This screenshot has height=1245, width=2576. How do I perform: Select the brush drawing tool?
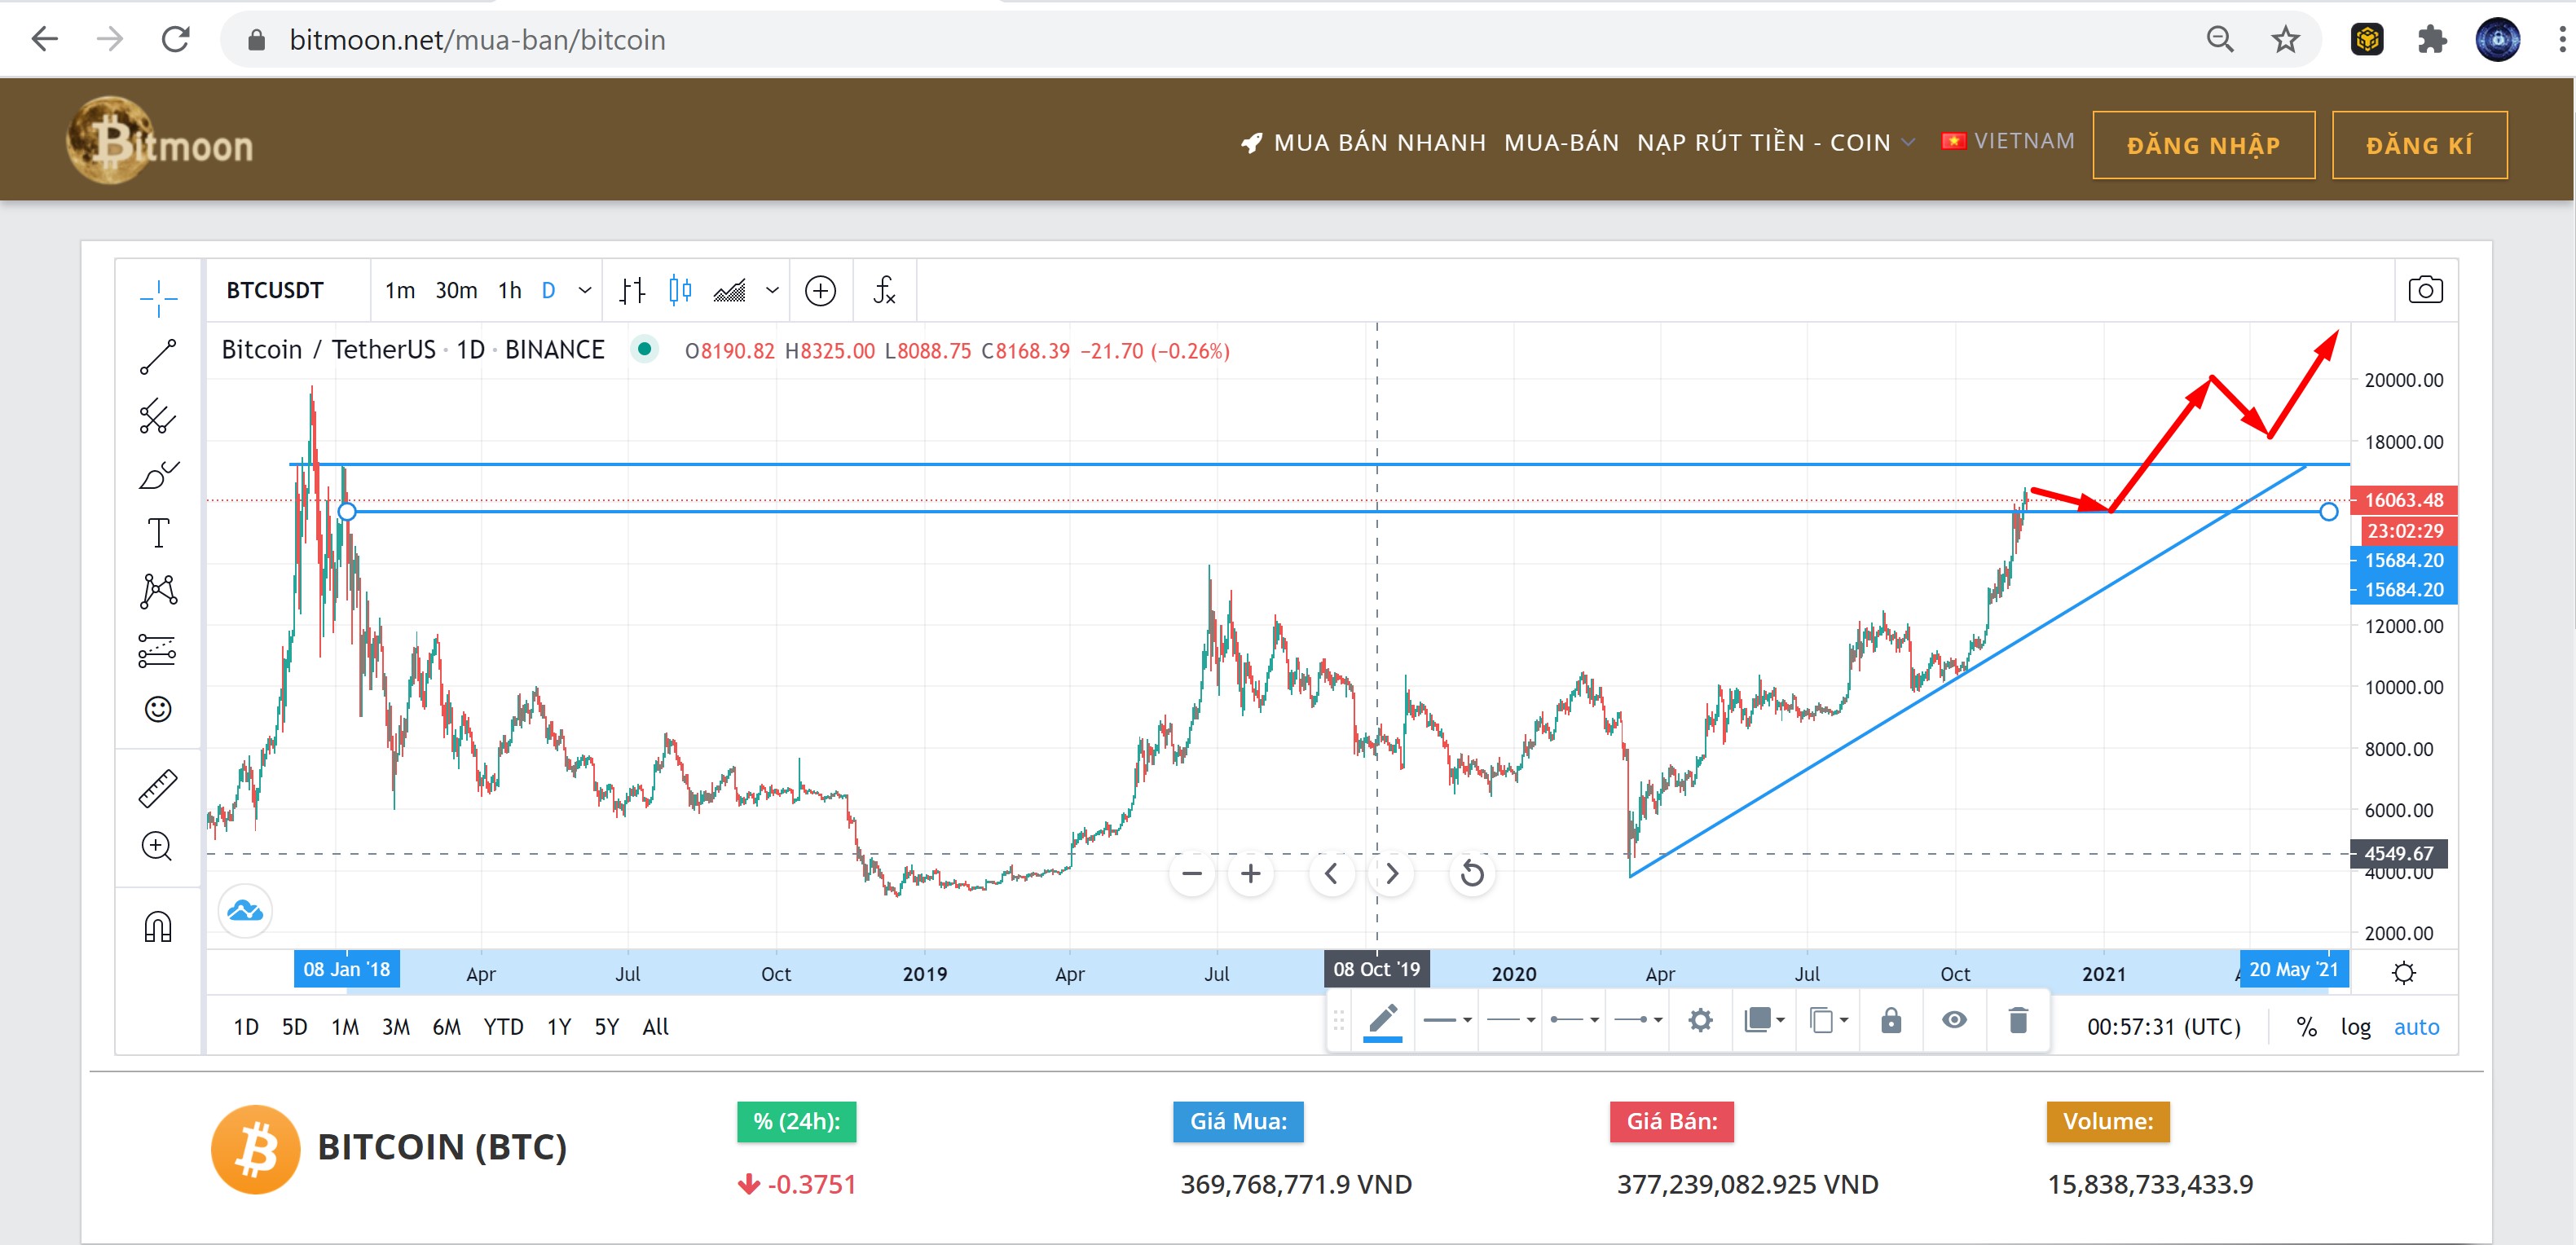(x=158, y=475)
